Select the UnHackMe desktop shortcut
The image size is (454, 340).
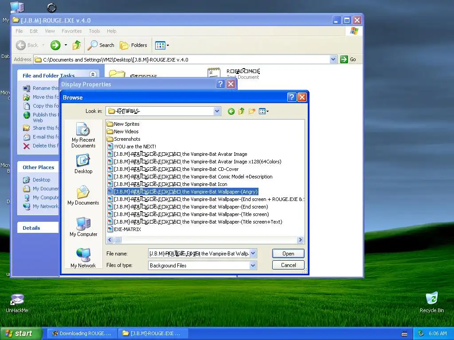click(17, 303)
